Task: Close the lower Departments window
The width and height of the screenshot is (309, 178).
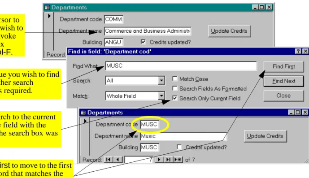Action: click(305, 113)
